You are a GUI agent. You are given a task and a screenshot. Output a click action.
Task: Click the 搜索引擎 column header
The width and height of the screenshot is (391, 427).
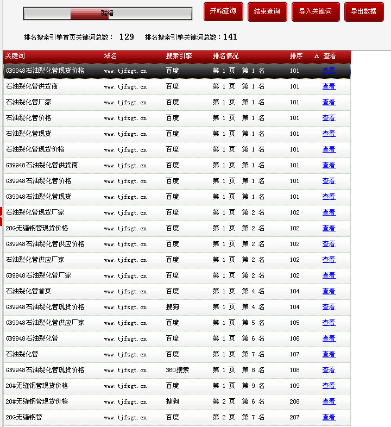(x=179, y=56)
